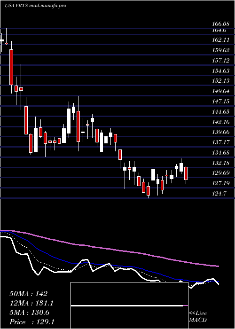Select the 162.11 price level label
Image resolution: width=235 pixels, height=329 pixels.
220,40
